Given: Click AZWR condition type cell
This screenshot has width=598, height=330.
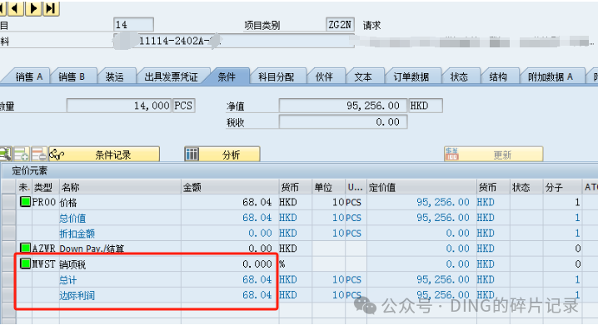Looking at the screenshot, I should coord(44,249).
